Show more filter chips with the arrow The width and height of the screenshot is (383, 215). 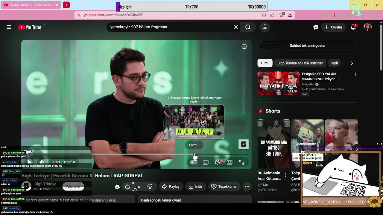tap(352, 63)
